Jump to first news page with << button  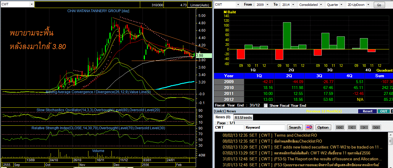(x=340, y=127)
